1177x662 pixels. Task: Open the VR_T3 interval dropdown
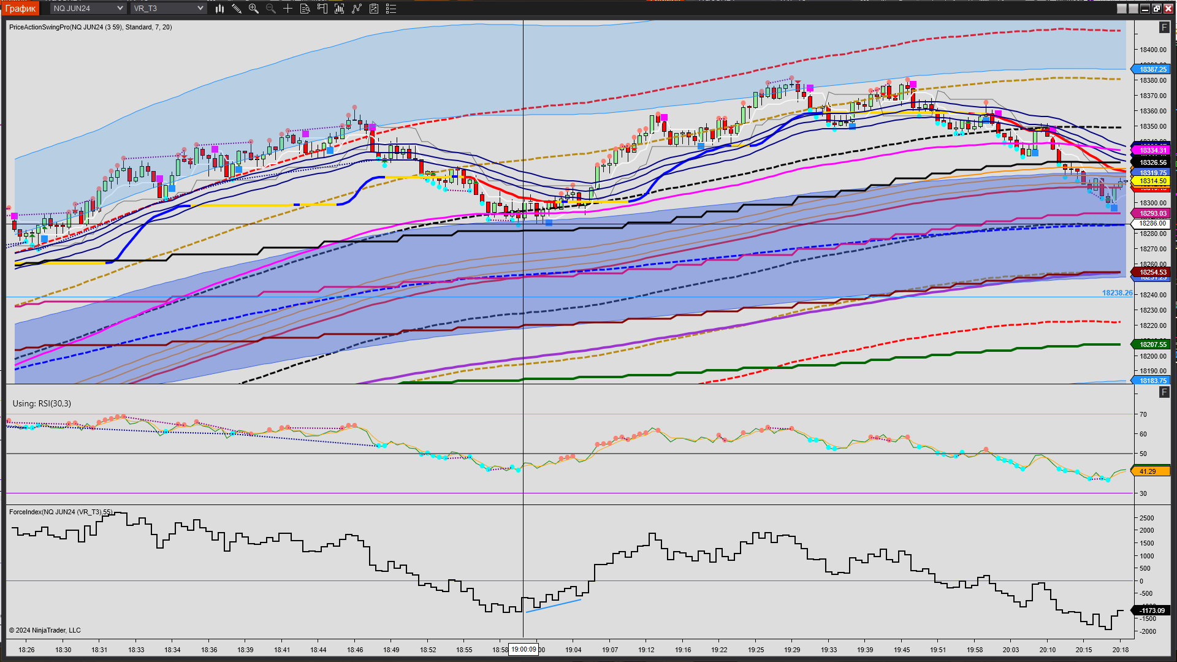pyautogui.click(x=168, y=9)
